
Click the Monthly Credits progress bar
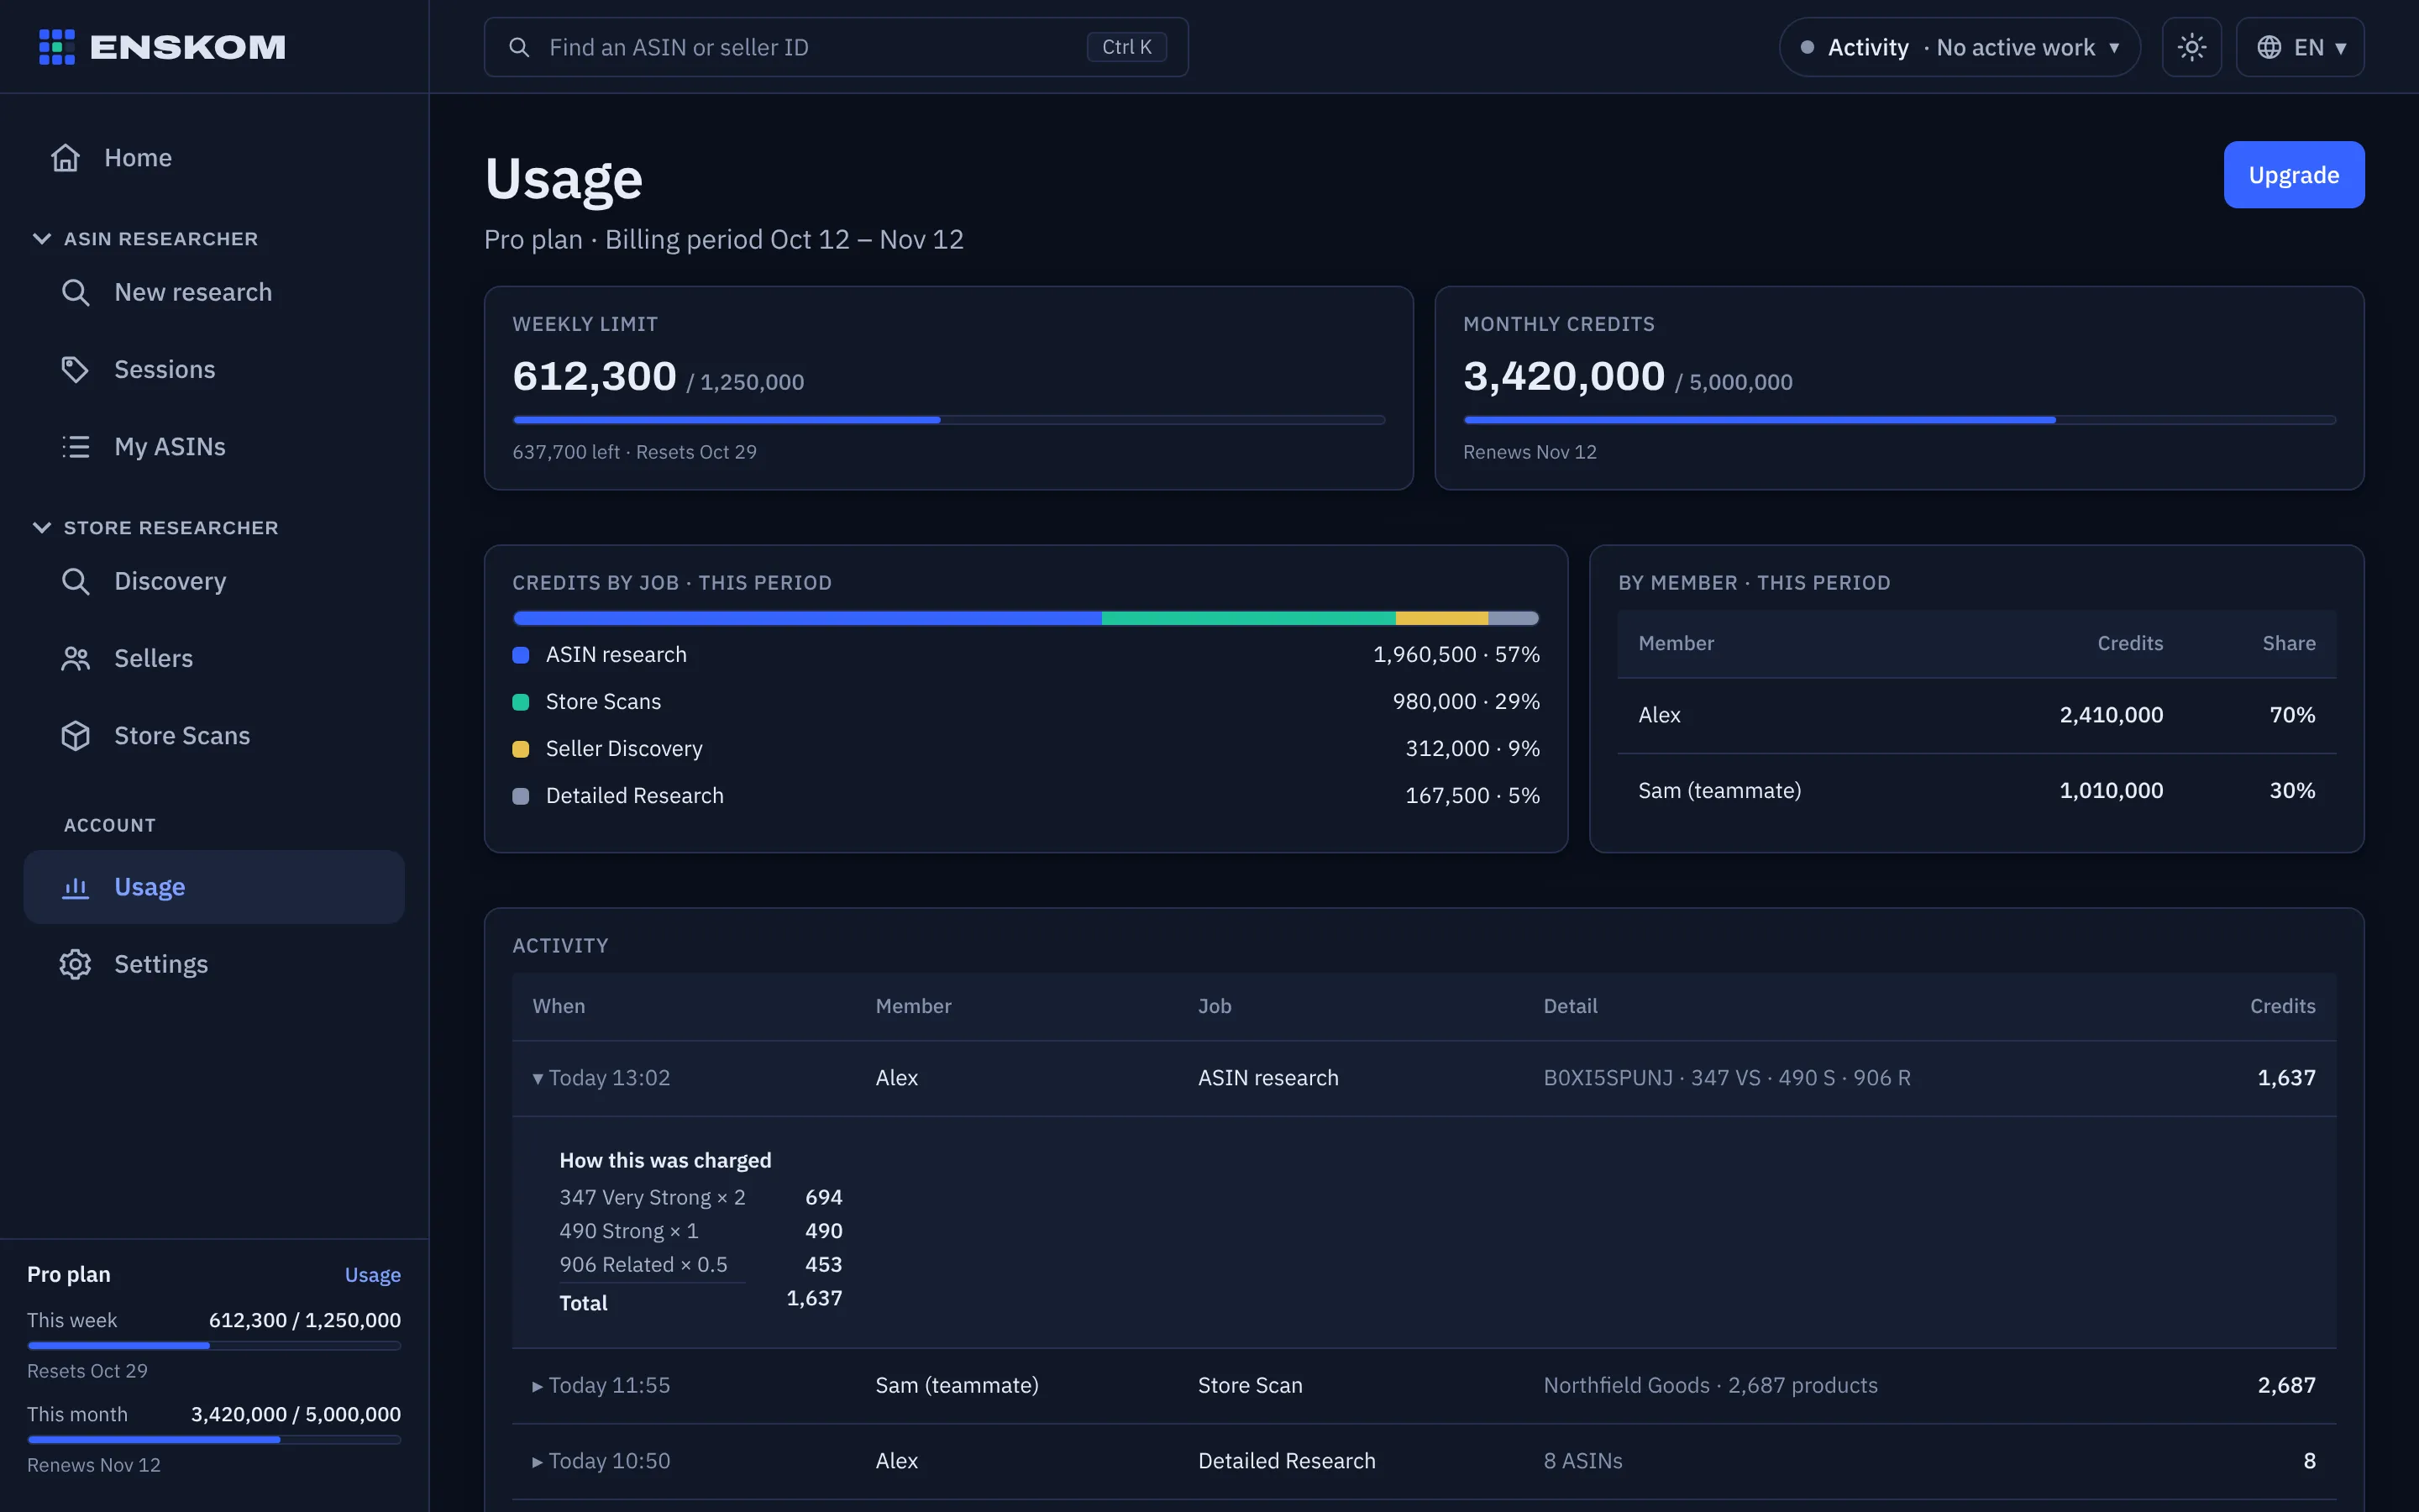1899,420
